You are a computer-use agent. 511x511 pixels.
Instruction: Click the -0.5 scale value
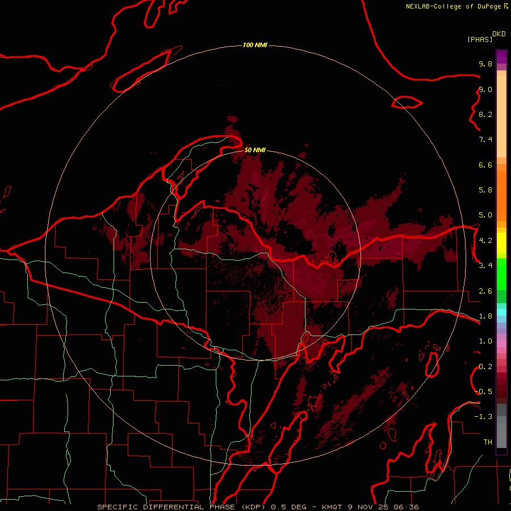484,392
